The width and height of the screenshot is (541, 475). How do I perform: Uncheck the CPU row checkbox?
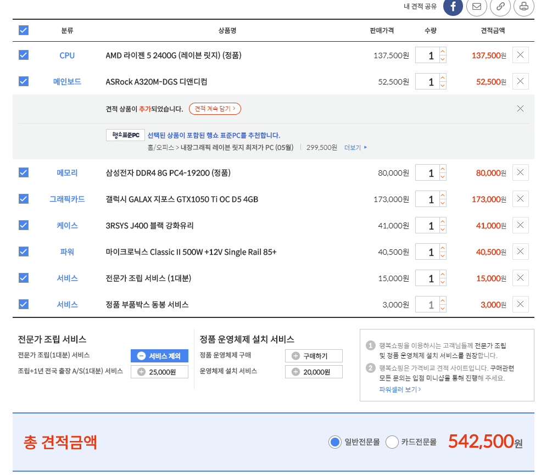pos(24,55)
